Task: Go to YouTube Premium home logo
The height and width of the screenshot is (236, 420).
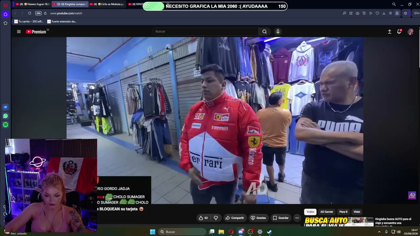Action: click(36, 32)
